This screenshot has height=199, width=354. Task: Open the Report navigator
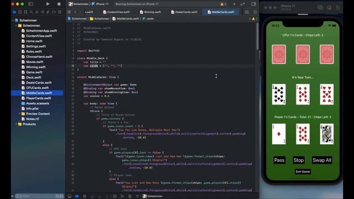[59, 12]
